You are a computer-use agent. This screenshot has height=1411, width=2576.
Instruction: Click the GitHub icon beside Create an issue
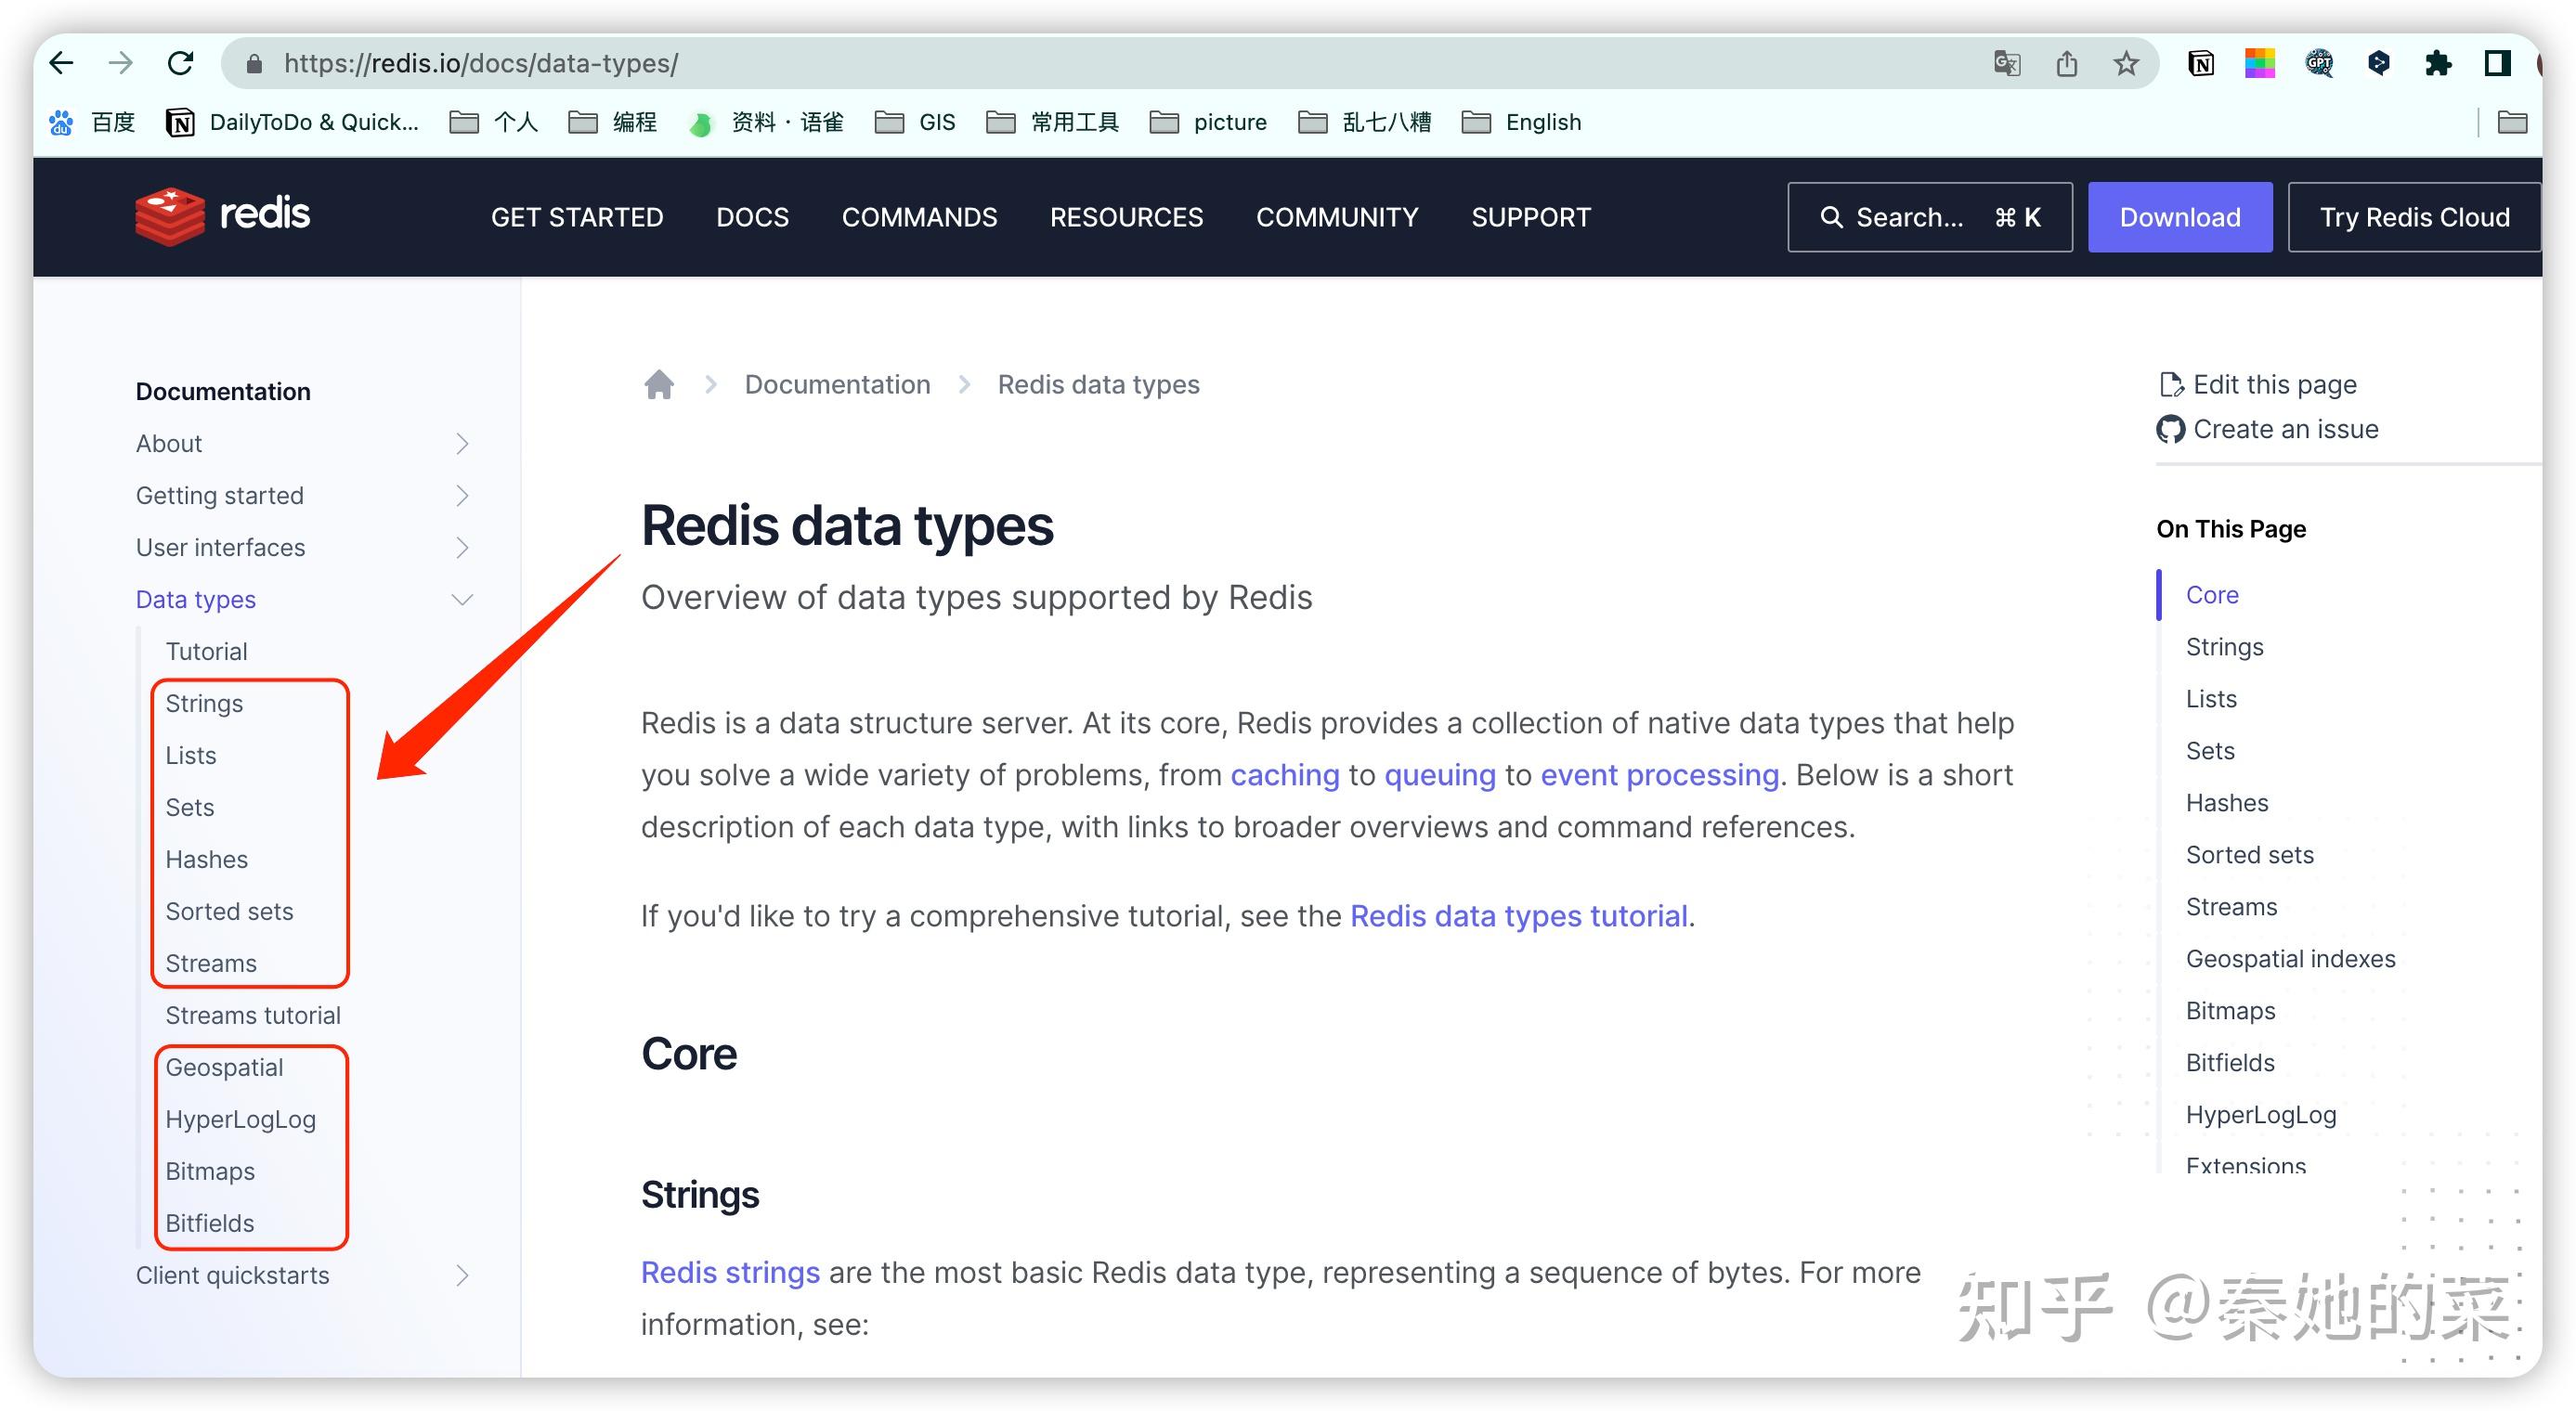[x=2170, y=429]
